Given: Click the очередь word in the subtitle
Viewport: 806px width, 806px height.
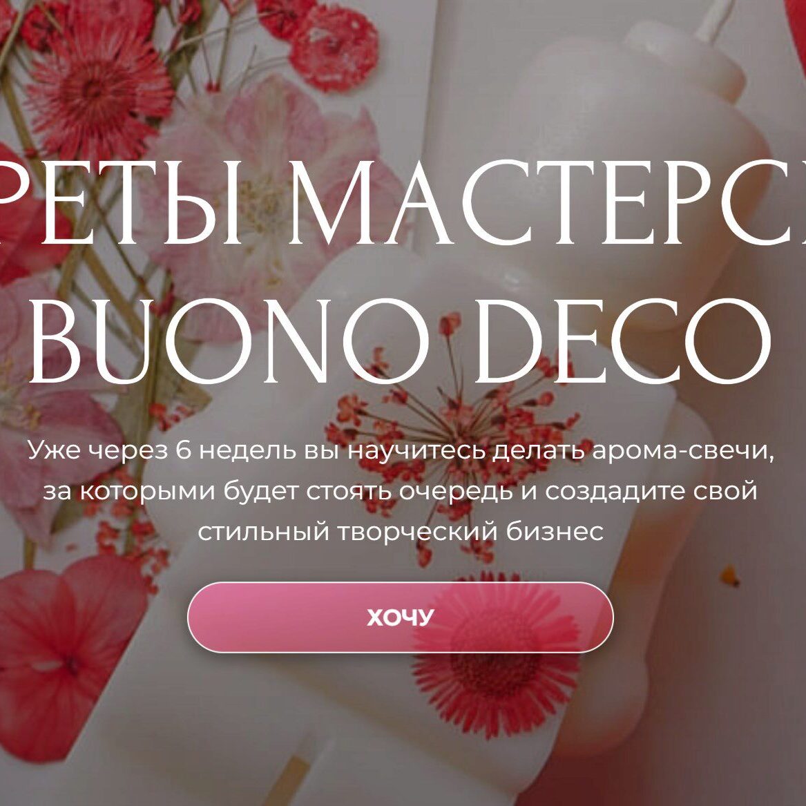Looking at the screenshot, I should coord(455,492).
